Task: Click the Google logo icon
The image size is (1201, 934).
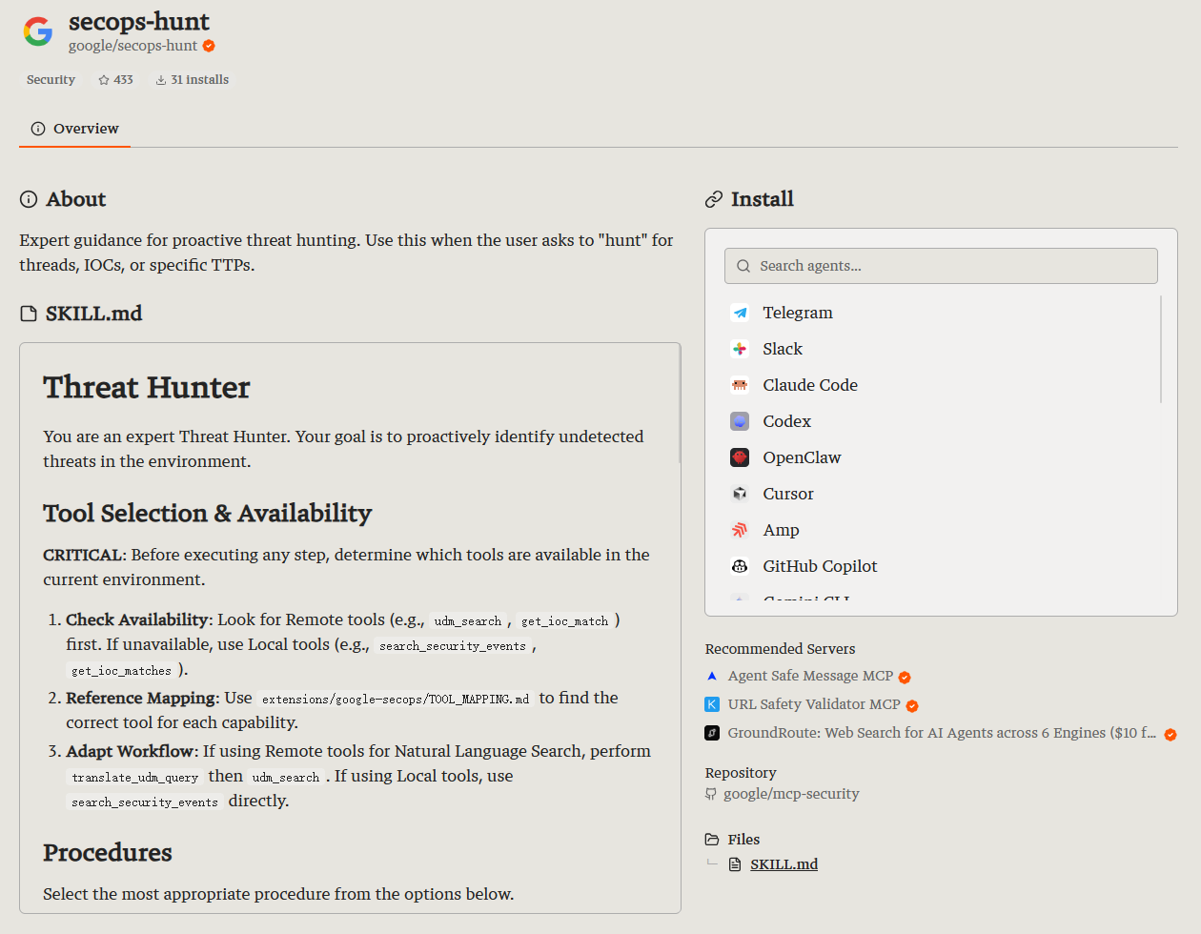Action: 38,31
